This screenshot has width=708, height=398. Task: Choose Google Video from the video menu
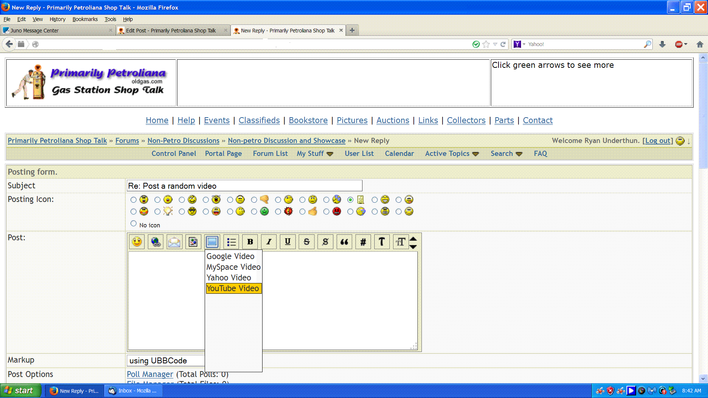tap(230, 256)
